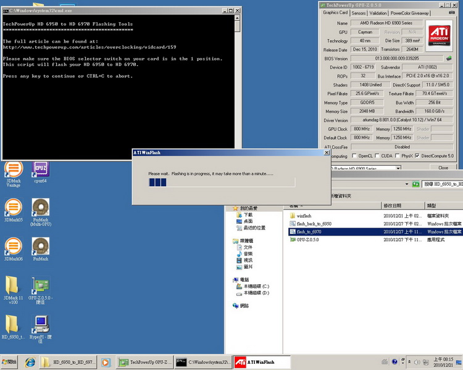Open the FurMark (Multi-GPU) desktop shortcut
Image resolution: width=463 pixels, height=370 pixels.
[x=41, y=212]
